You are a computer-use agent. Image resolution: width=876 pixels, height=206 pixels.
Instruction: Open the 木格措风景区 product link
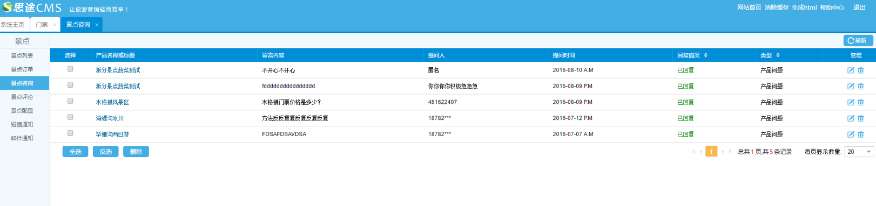point(112,102)
